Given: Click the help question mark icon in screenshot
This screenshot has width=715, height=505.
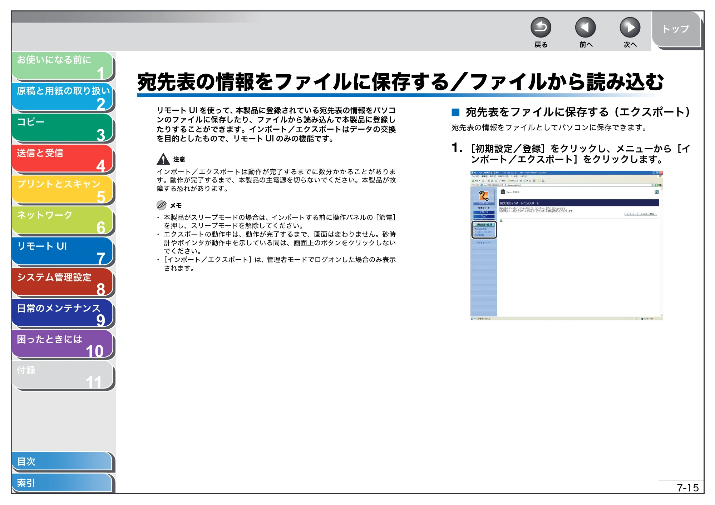Looking at the screenshot, I should click(x=656, y=192).
